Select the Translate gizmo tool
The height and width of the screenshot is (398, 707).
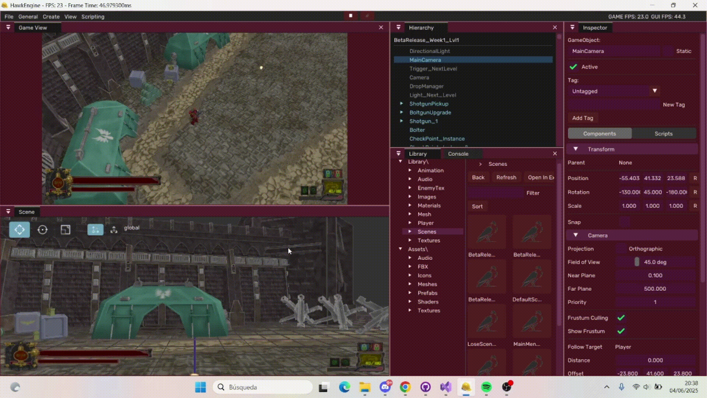point(20,230)
